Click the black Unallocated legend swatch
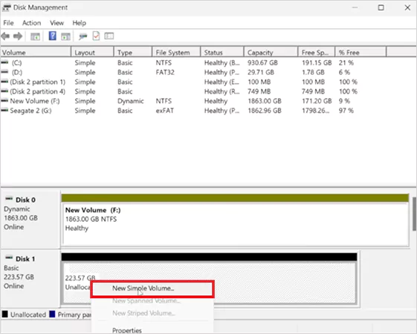417x334 pixels. (4, 315)
